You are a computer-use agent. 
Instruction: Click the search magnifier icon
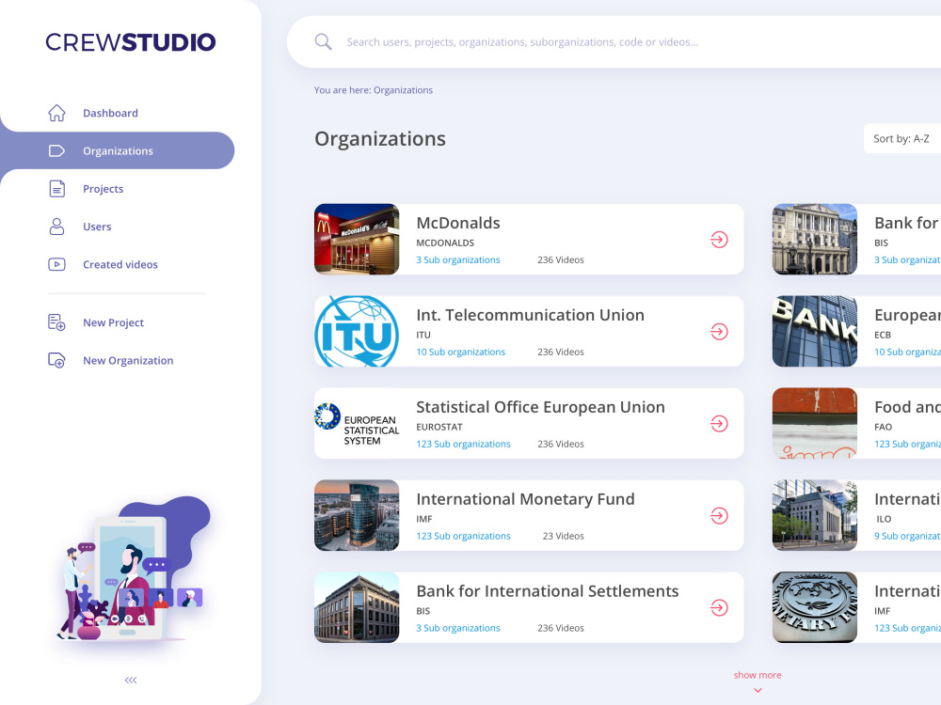click(323, 42)
